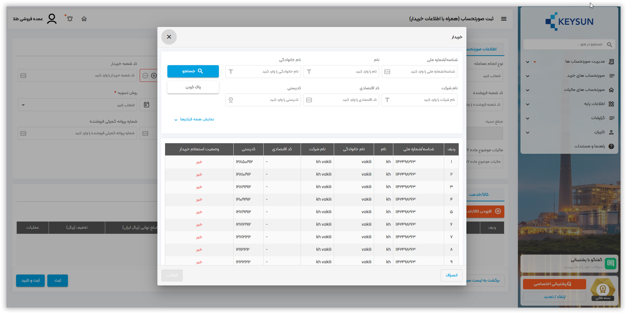Click افزودن کالا/خدمت button
The height and width of the screenshot is (314, 627).
pyautogui.click(x=485, y=212)
